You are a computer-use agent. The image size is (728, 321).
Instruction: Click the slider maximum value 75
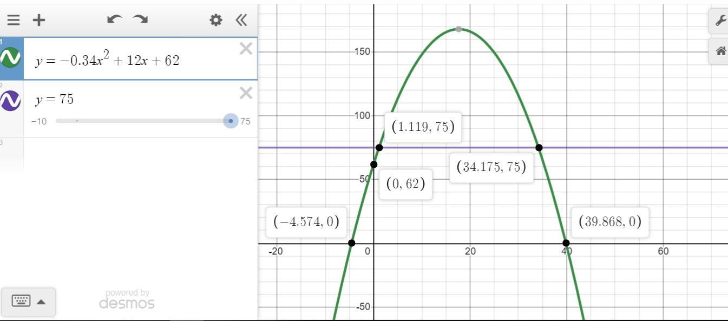coord(246,121)
